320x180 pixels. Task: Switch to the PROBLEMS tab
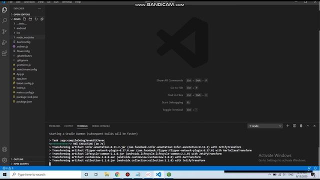[x=54, y=126]
